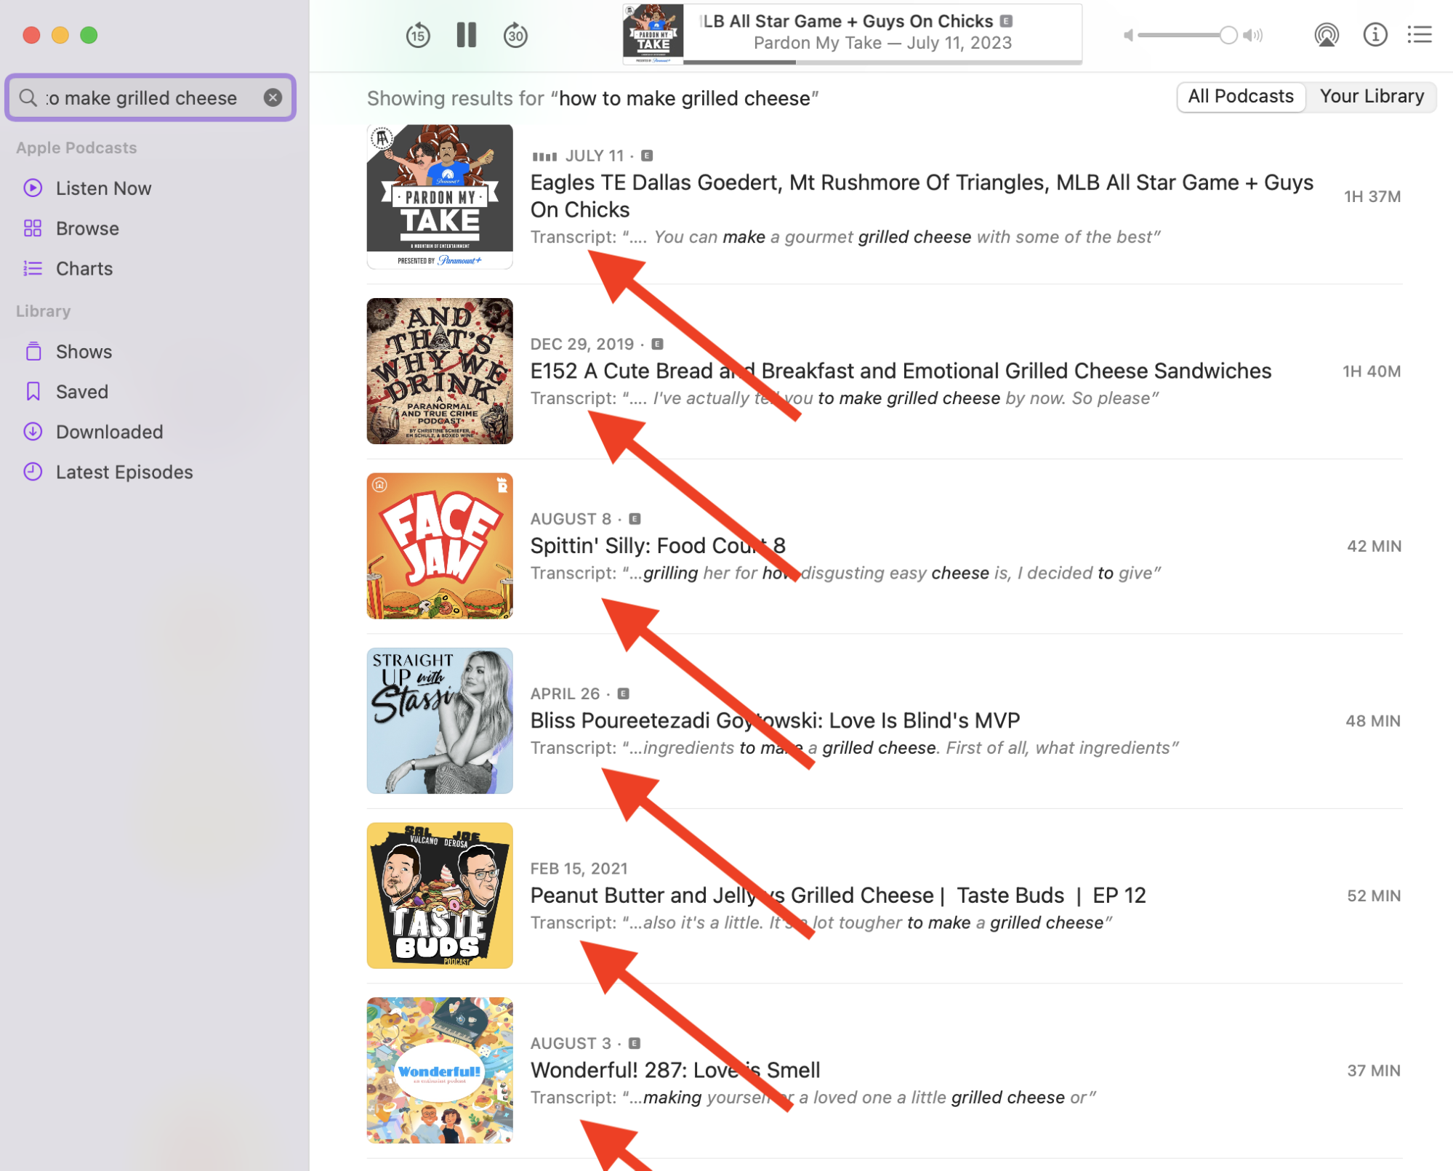
Task: Click the gourmet grilled cheese transcript snippet
Action: 845,237
